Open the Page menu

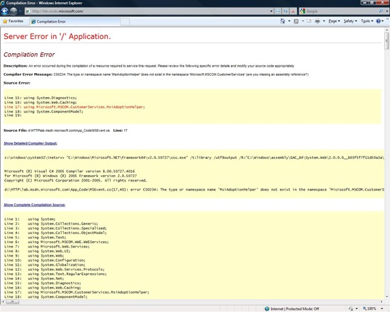pyautogui.click(x=334, y=21)
